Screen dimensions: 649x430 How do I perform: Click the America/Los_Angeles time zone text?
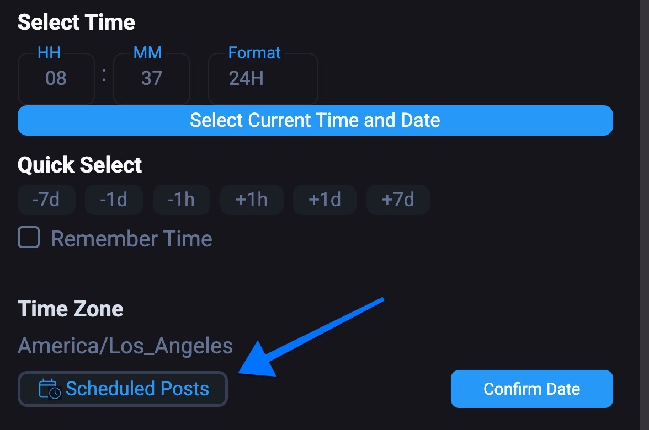125,345
